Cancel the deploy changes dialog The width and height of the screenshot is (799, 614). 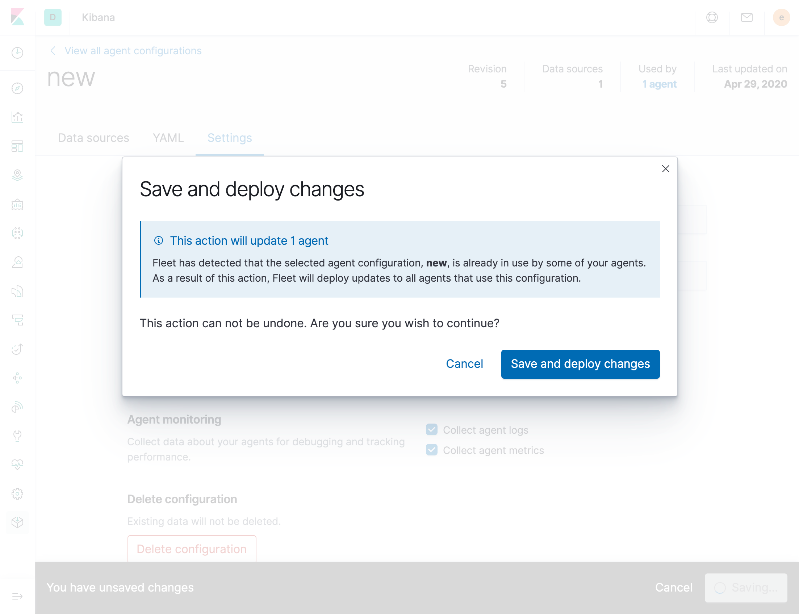[x=464, y=364]
